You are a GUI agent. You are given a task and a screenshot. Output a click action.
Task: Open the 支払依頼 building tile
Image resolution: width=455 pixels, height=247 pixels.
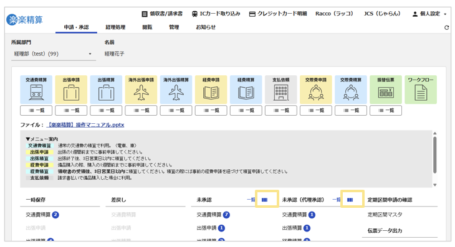[281, 90]
